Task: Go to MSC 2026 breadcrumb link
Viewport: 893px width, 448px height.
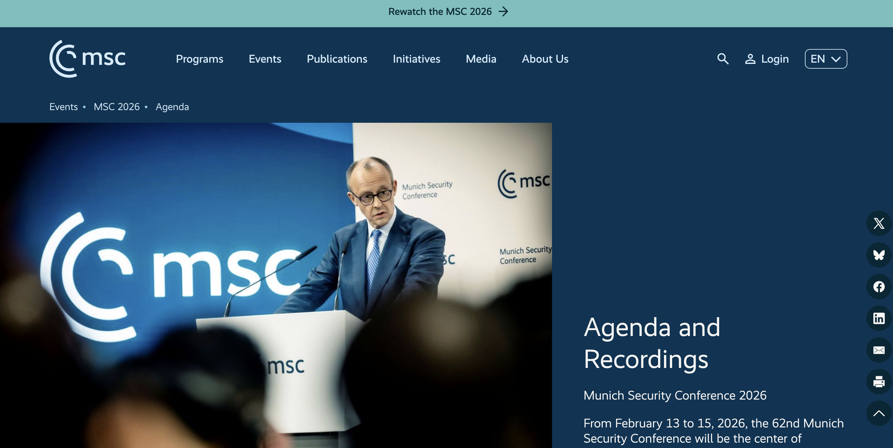Action: [x=117, y=107]
